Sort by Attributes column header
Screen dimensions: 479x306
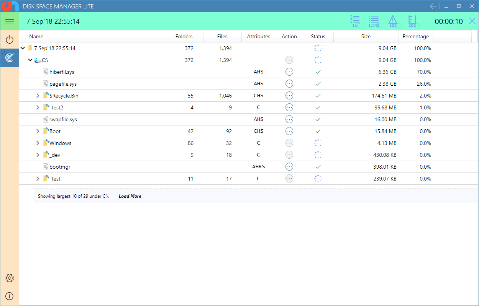[259, 36]
